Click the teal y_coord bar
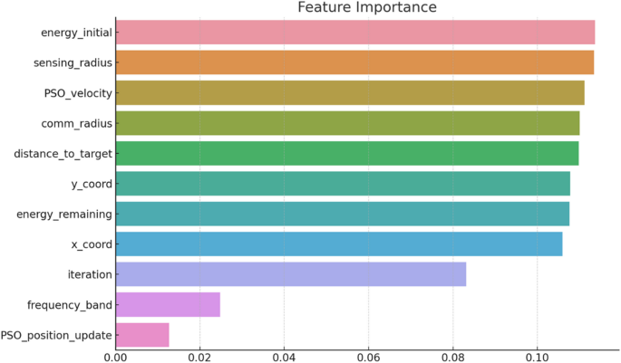Screen dimensions: 621x363 pyautogui.click(x=343, y=184)
